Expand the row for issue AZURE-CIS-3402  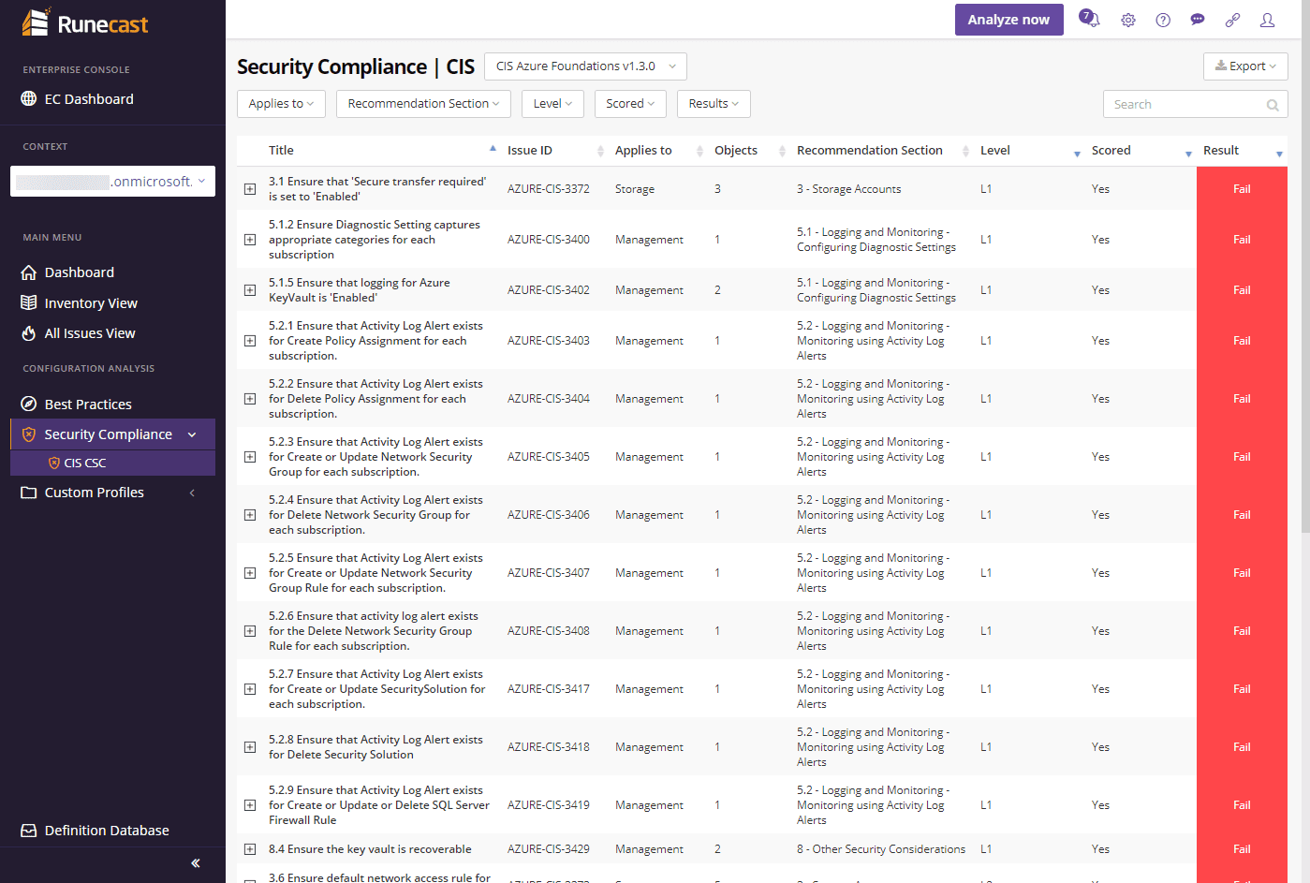250,290
